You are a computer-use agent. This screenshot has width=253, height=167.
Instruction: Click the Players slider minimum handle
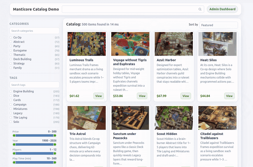(x=14, y=153)
